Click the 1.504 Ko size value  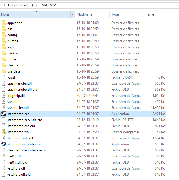tap(159, 138)
